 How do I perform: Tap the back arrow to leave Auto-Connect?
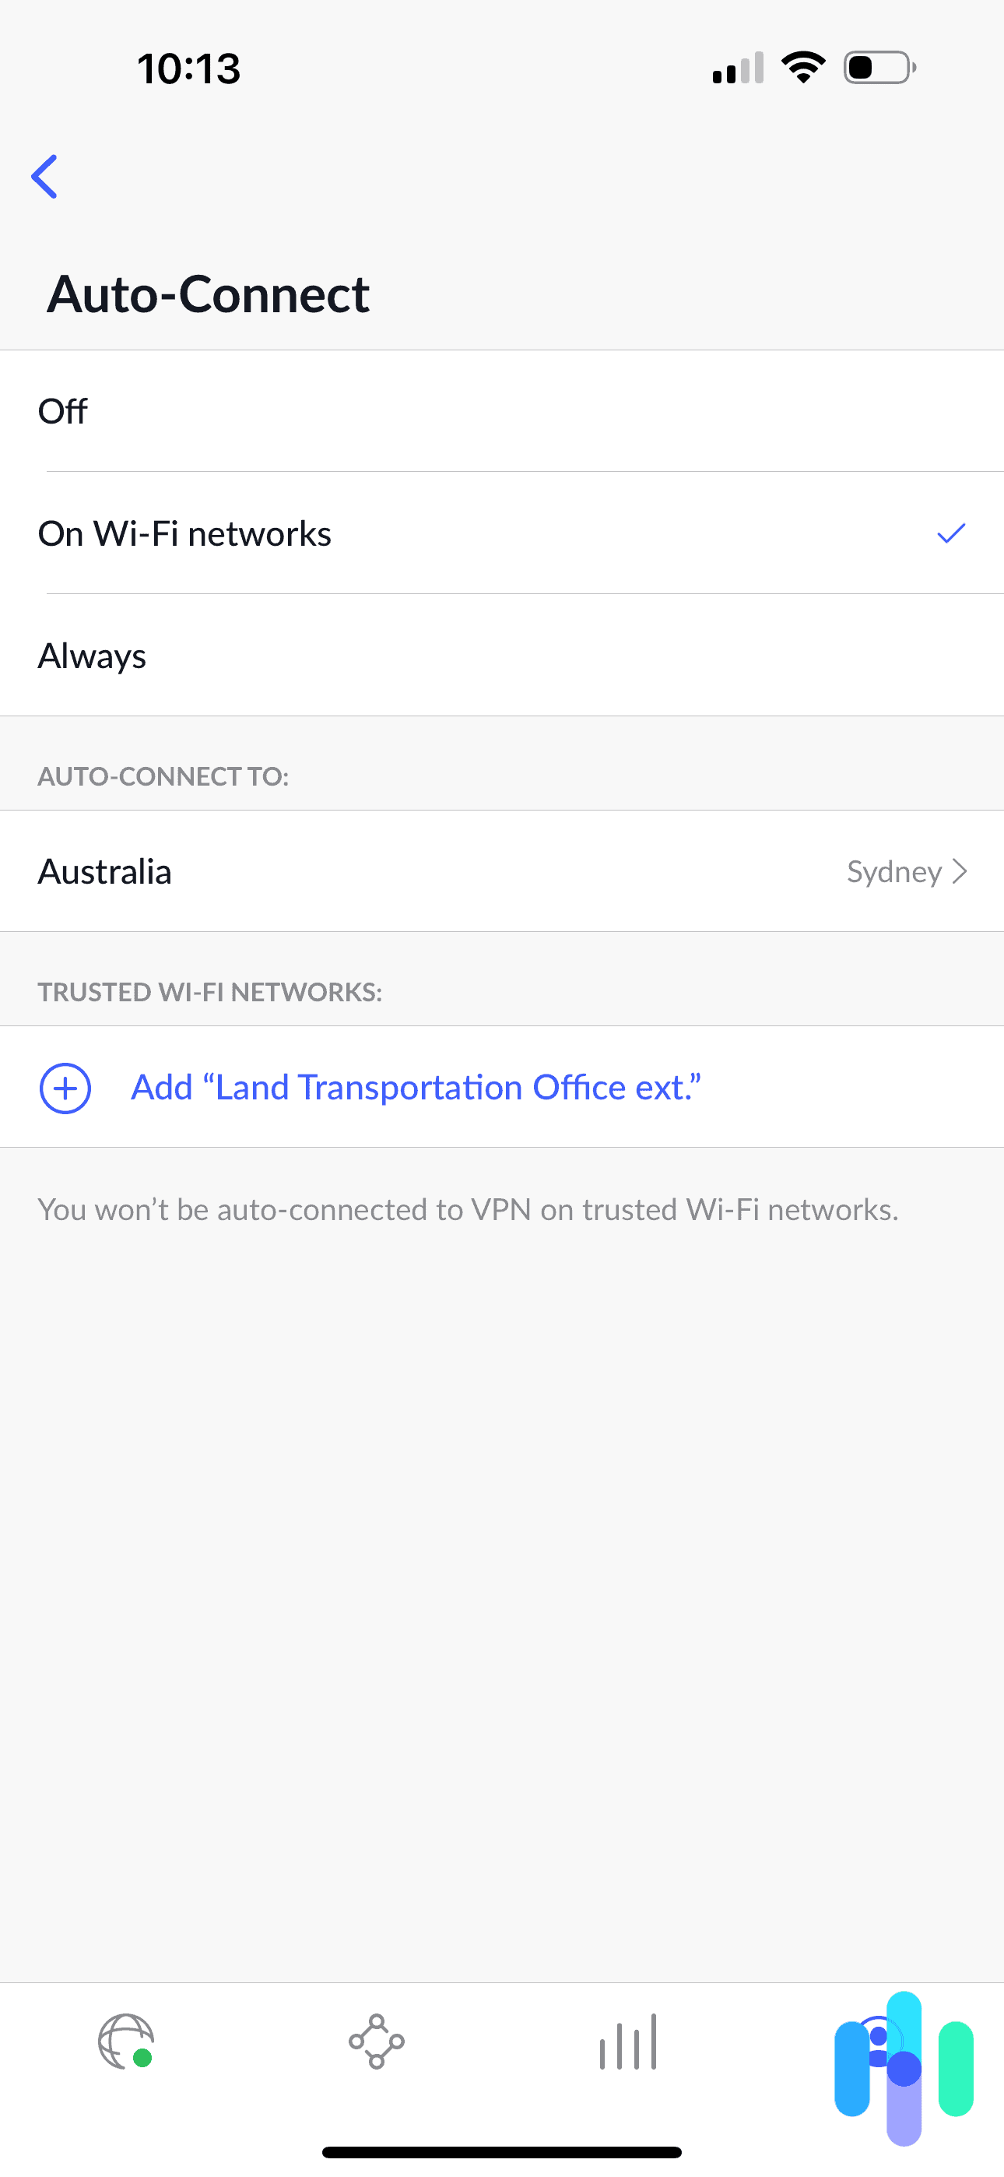point(44,177)
